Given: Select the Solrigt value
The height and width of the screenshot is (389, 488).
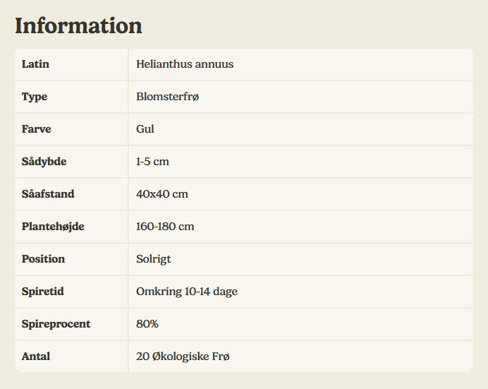Looking at the screenshot, I should coord(154,259).
